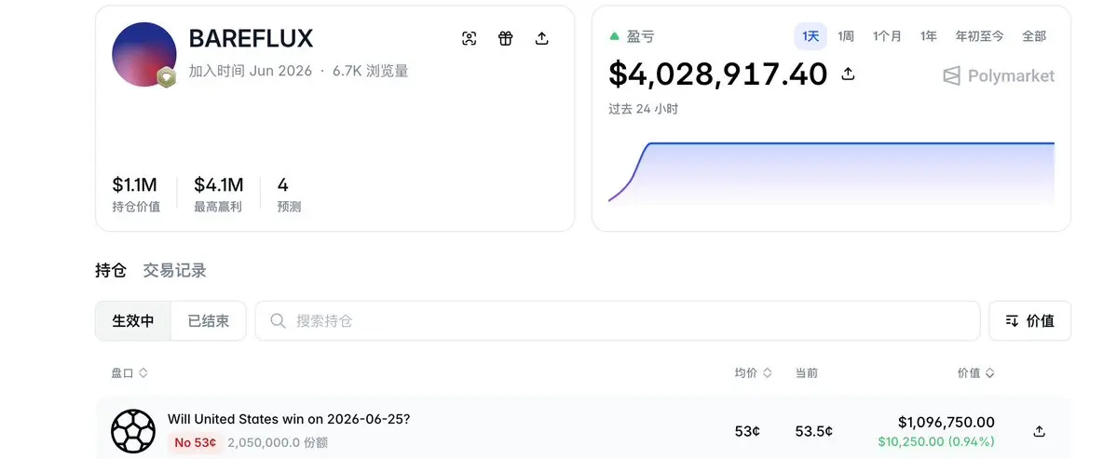Switch to the 交易记录 tab
1117x459 pixels.
click(174, 270)
